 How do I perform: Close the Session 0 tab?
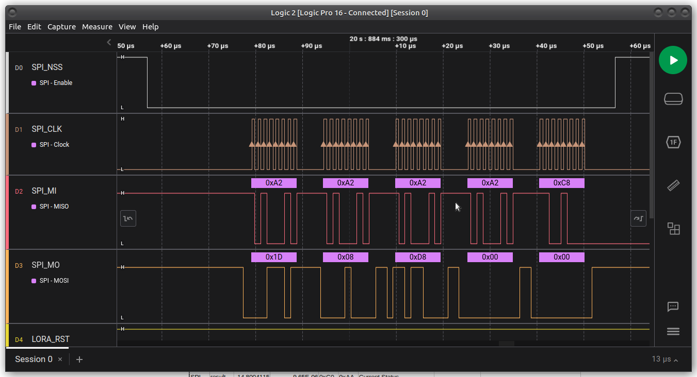click(60, 359)
